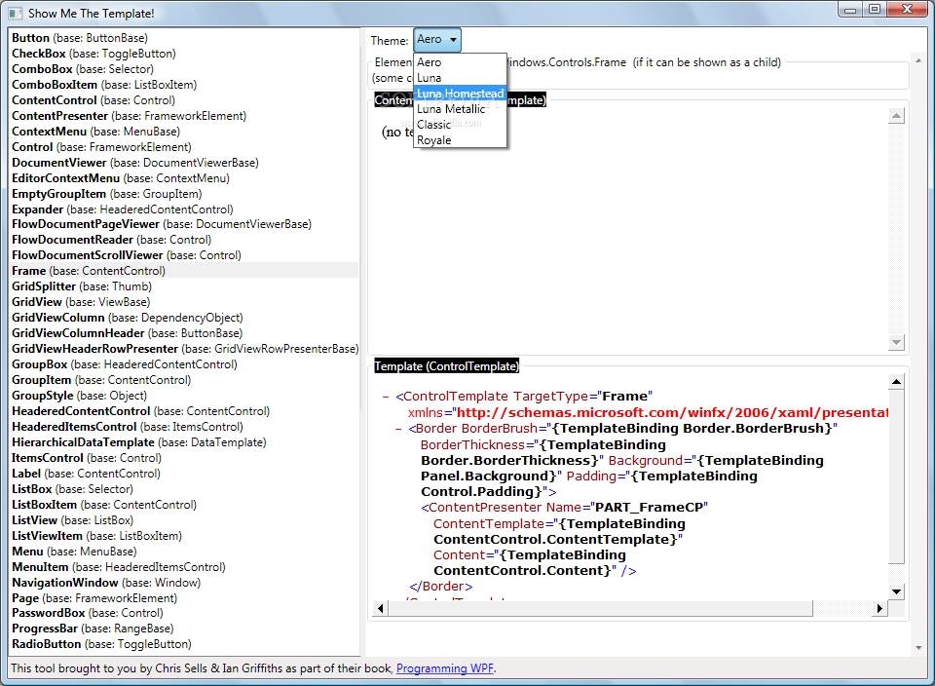
Task: Select PasswordBox list entry
Action: [x=185, y=613]
